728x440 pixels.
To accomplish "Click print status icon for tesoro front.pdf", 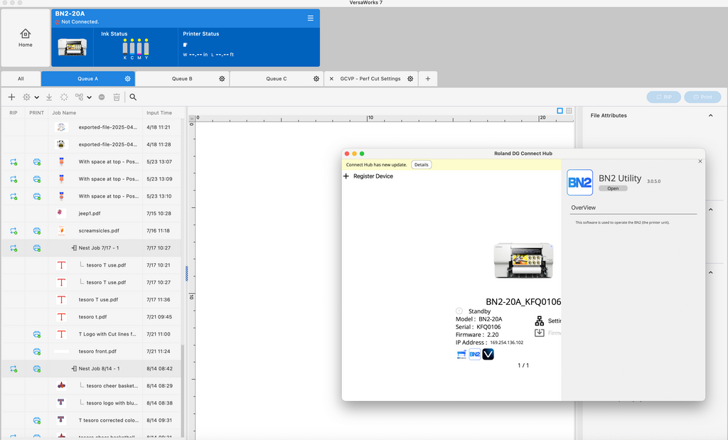I will coord(37,351).
